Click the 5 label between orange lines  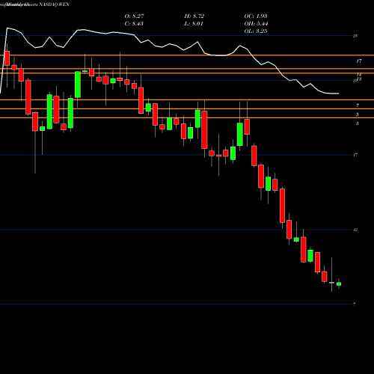coord(358,114)
